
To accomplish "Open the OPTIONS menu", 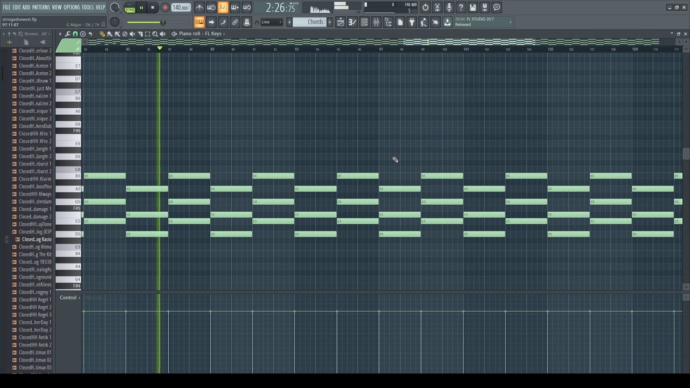I will pos(72,8).
